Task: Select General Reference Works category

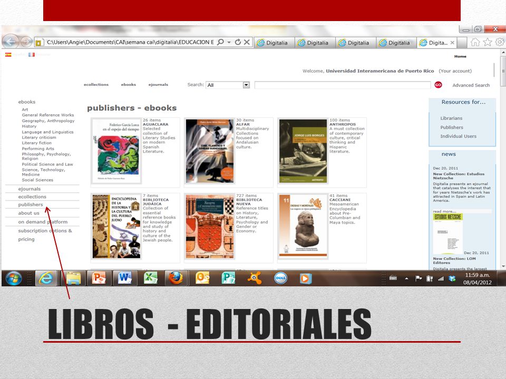Action: point(48,115)
